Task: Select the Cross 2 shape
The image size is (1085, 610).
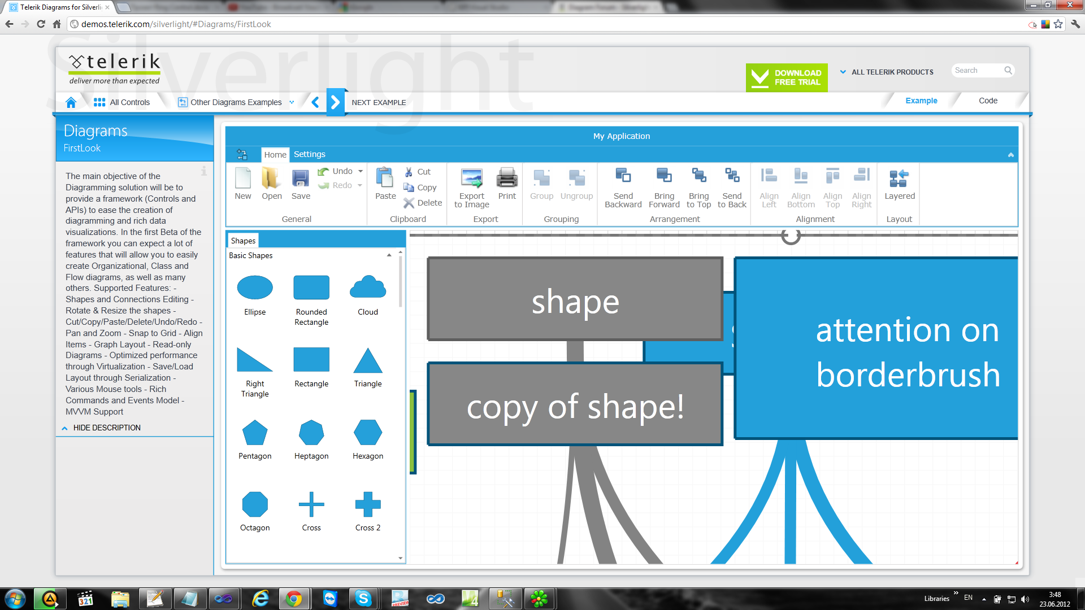Action: point(367,504)
